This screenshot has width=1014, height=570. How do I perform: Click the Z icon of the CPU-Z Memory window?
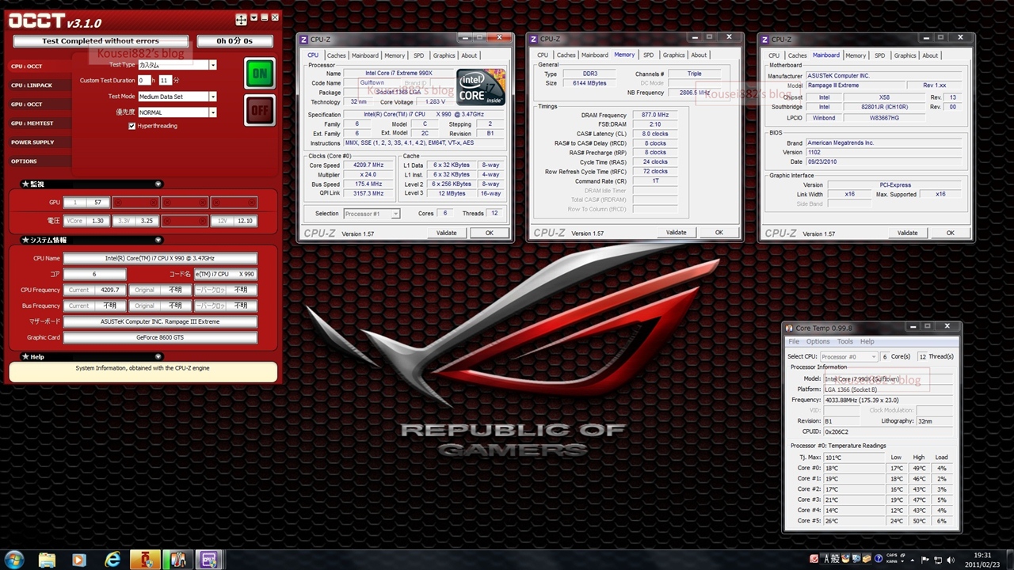click(x=534, y=39)
